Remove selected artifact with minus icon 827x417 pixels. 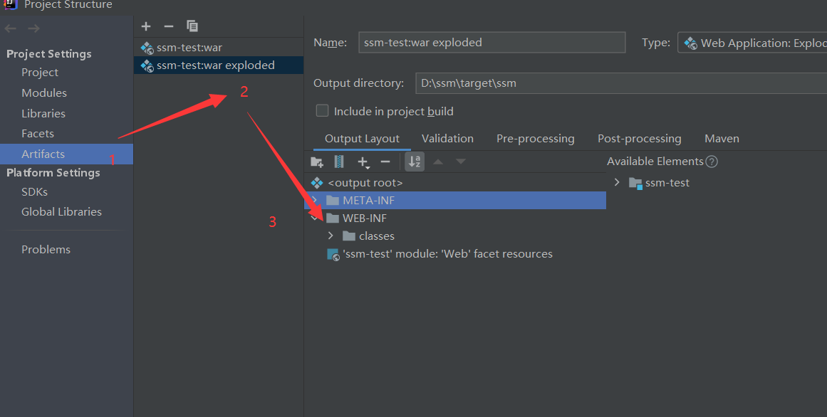169,26
